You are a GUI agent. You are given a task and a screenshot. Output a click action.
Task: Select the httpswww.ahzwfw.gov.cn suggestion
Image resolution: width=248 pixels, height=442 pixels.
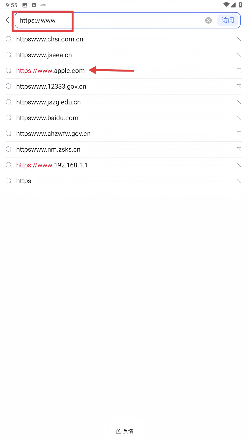pyautogui.click(x=53, y=134)
